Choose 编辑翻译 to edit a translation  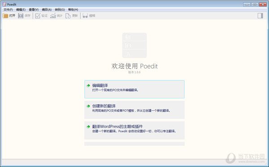pos(134,89)
